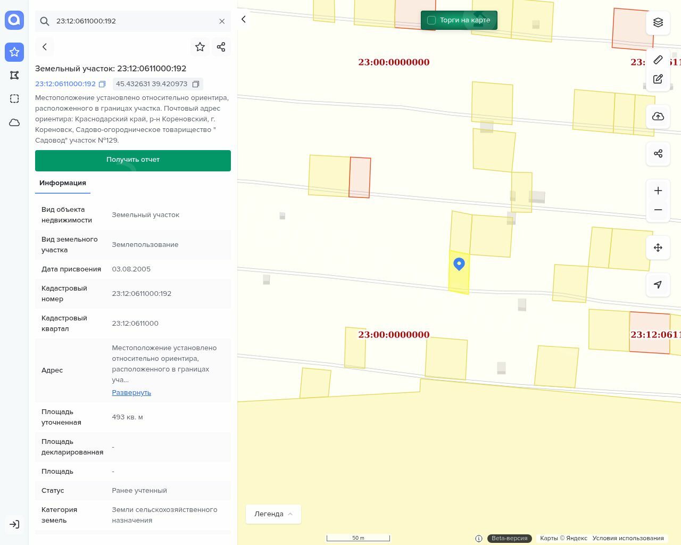Zoom in on the map

tap(658, 191)
